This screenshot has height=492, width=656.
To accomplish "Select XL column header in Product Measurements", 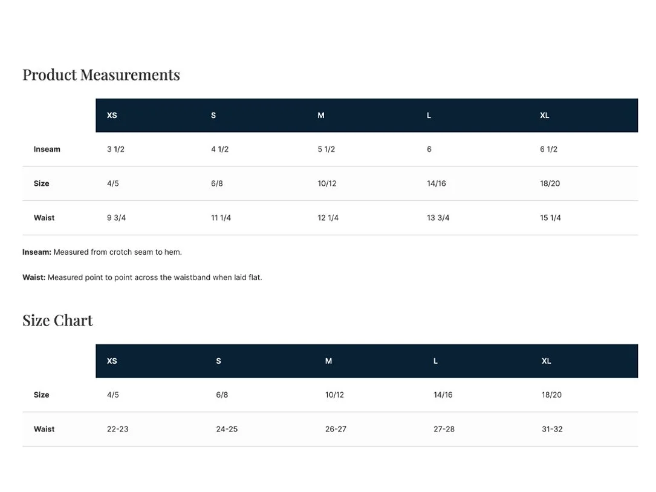I will tap(544, 116).
